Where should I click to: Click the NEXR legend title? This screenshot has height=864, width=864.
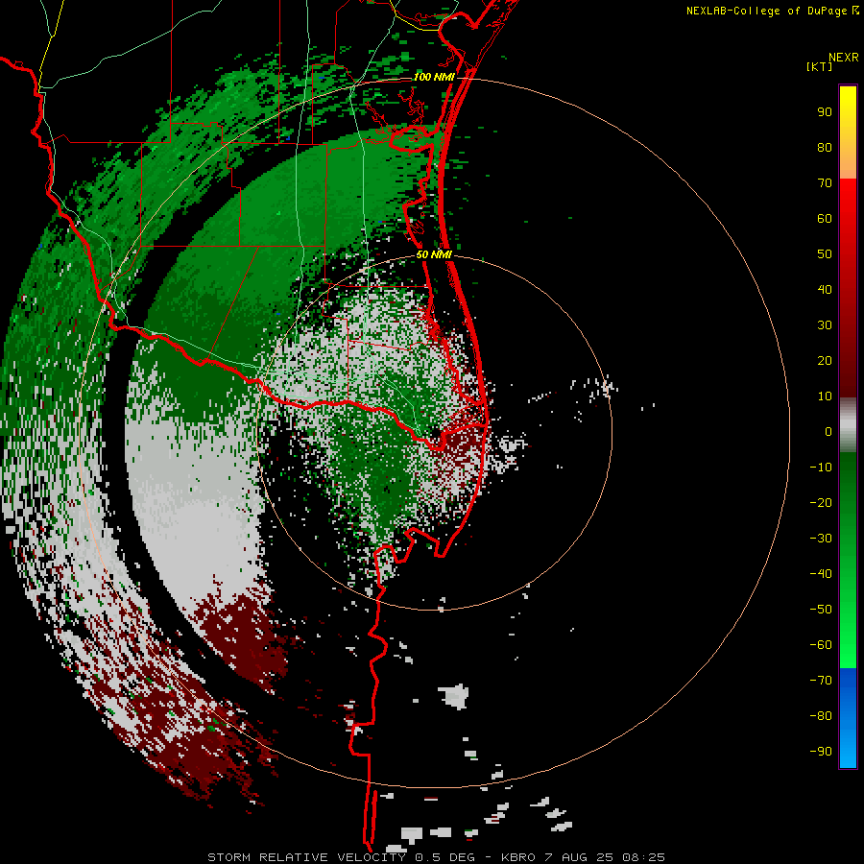click(844, 58)
